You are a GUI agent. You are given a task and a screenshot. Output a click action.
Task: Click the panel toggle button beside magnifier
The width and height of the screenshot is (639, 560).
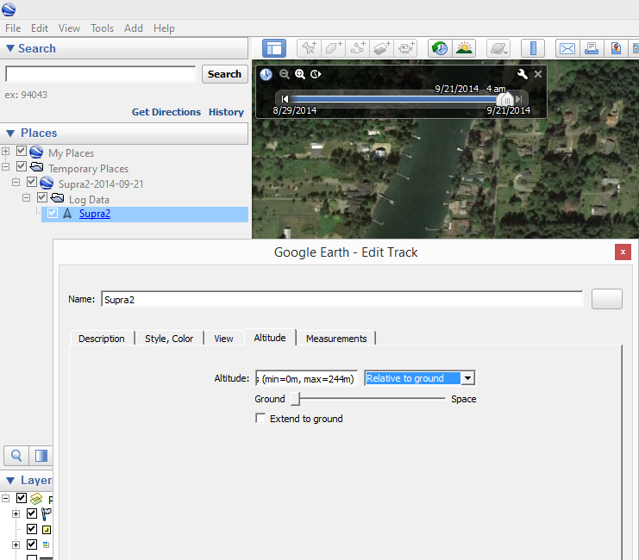tap(41, 456)
